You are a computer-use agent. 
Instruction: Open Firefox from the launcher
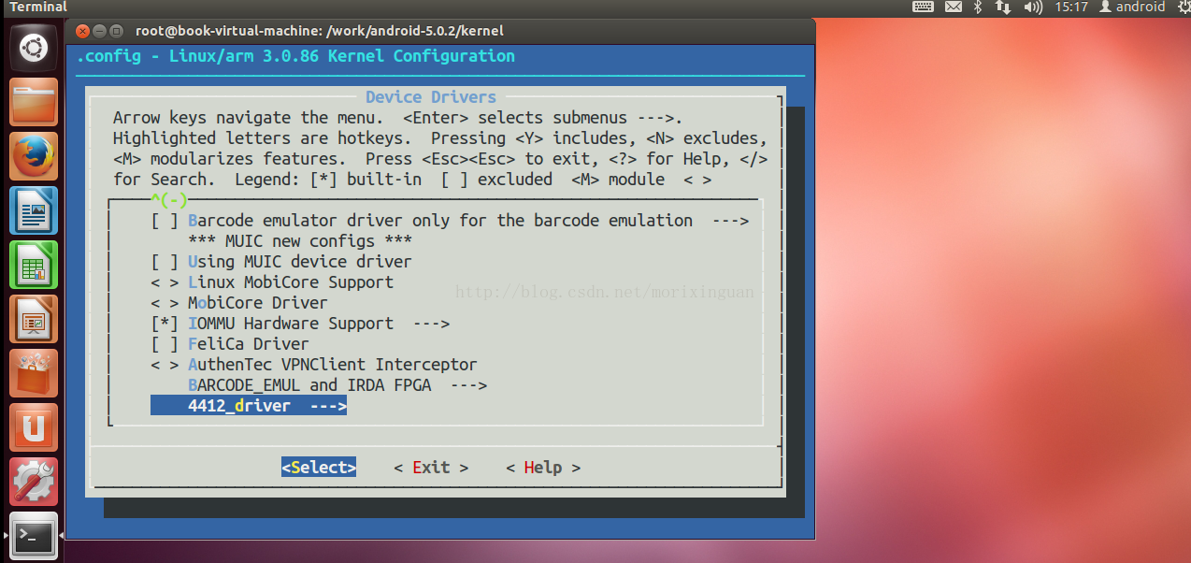[35, 156]
